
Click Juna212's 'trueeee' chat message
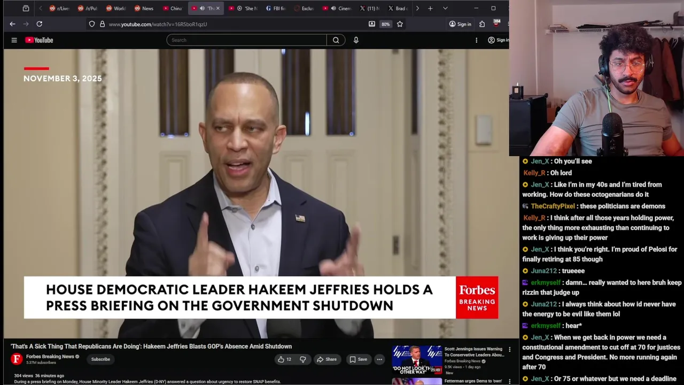554,271
